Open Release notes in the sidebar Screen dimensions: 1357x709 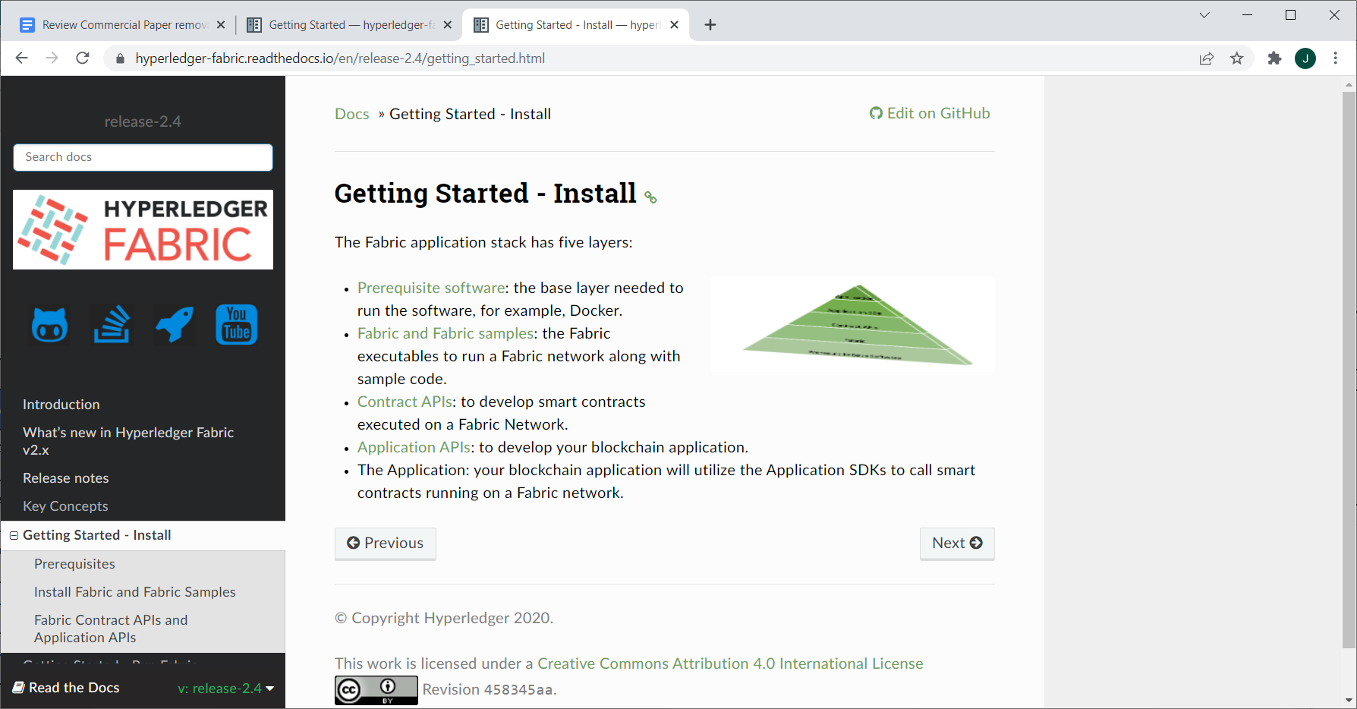click(66, 478)
